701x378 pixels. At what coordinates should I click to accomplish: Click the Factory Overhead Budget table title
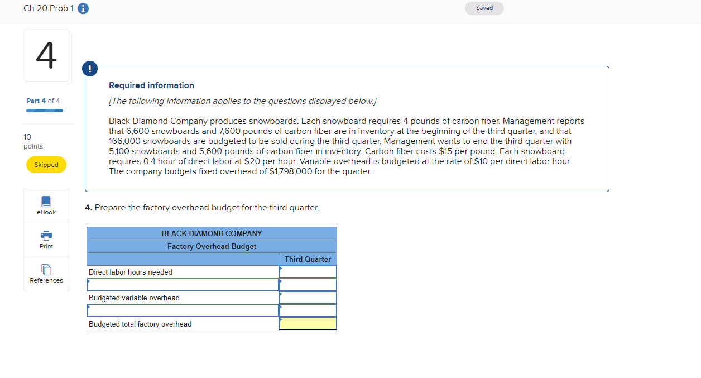click(212, 246)
